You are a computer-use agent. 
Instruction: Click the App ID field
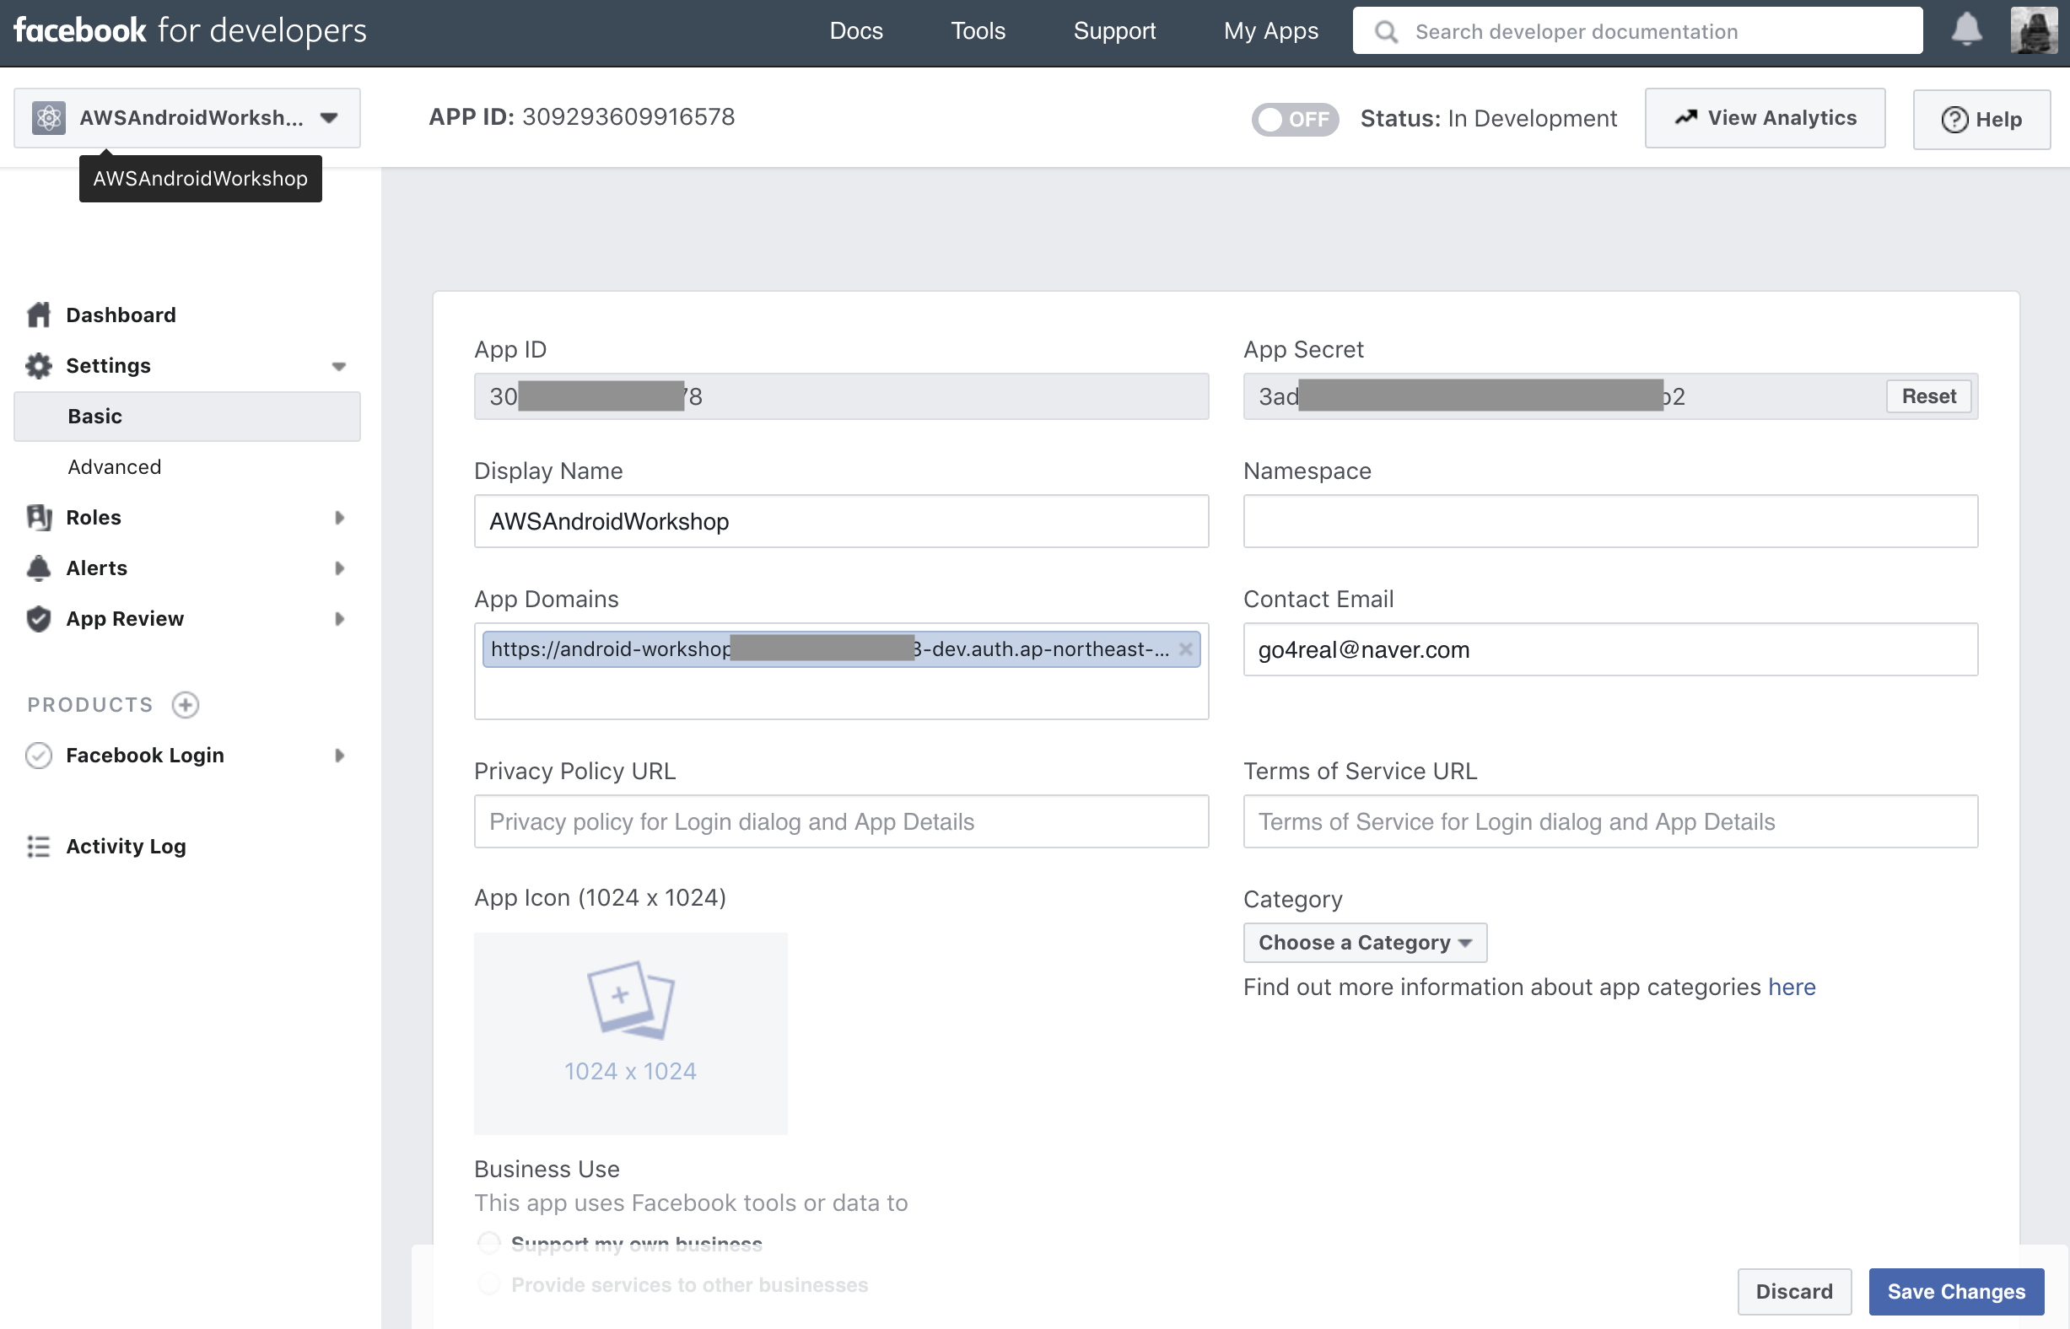click(x=841, y=397)
